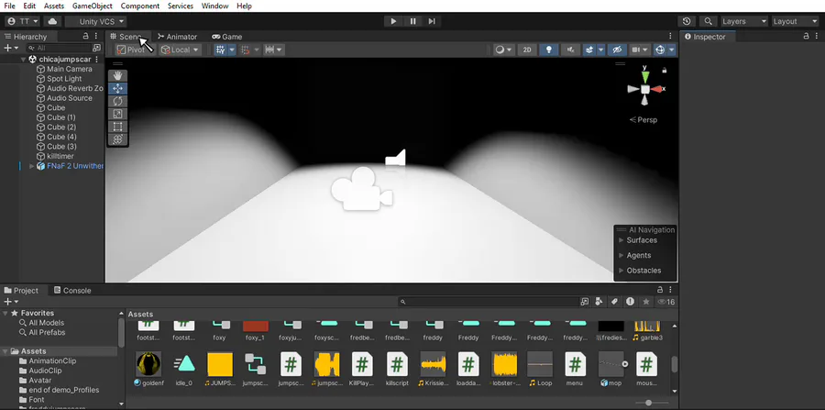Expand Surfaces in AI Navigation
The width and height of the screenshot is (825, 410).
[x=621, y=240]
